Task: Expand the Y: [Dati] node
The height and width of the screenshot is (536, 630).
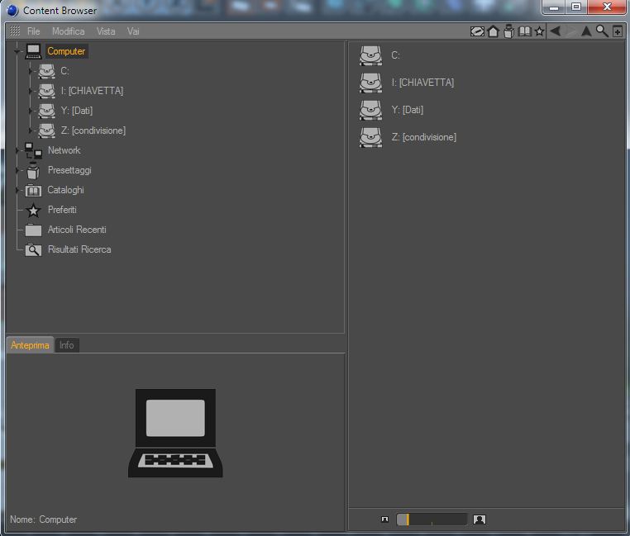Action: coord(30,111)
